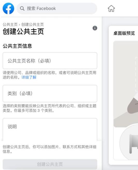Click the info icon beside 创建公共主页 heading
138x170 pixels.
click(x=95, y=28)
